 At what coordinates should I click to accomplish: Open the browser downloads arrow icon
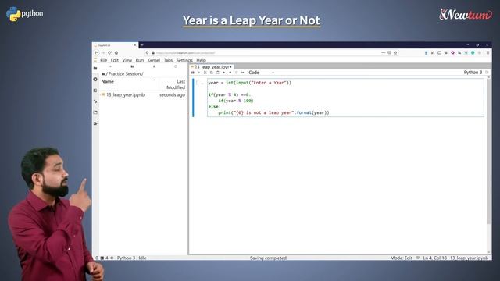click(x=426, y=53)
